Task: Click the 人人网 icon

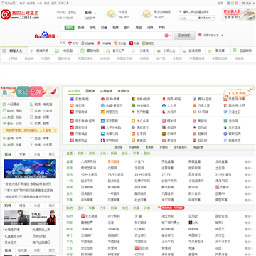Action: [x=164, y=105]
